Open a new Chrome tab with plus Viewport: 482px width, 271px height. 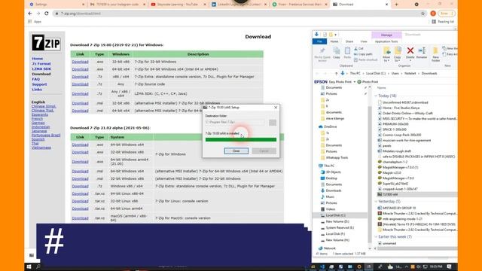pos(396,5)
